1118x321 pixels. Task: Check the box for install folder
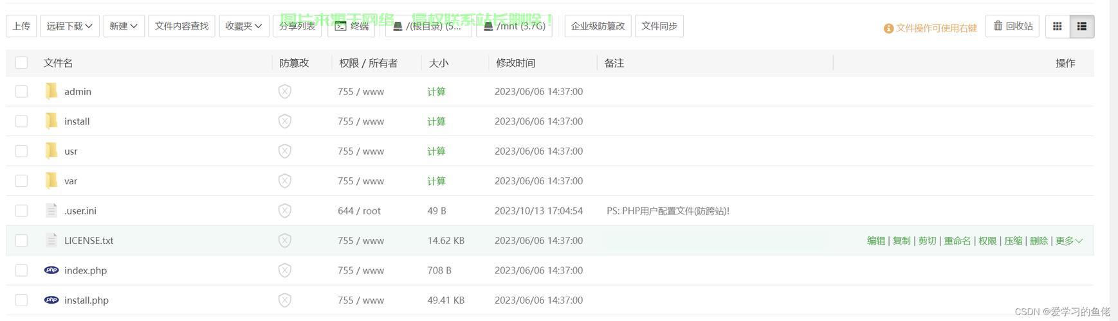point(21,121)
